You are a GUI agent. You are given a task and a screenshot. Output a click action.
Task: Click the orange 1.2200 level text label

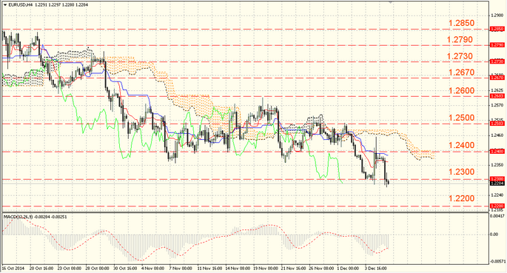point(461,198)
